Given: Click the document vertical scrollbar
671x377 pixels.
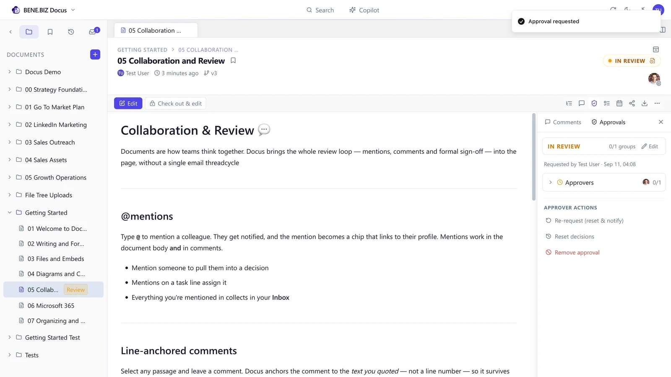Looking at the screenshot, I should [534, 157].
